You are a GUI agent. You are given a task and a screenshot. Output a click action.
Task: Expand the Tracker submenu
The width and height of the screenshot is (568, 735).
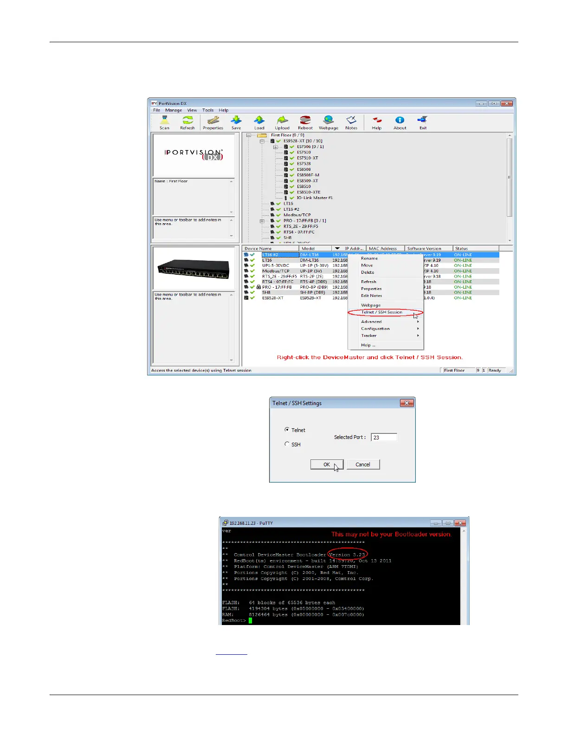385,335
